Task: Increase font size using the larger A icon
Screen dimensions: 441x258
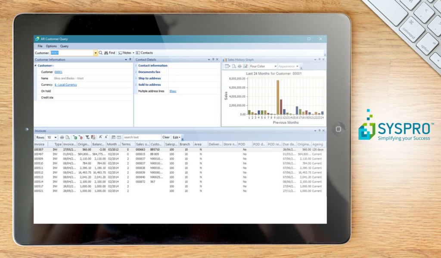Action: [x=100, y=137]
